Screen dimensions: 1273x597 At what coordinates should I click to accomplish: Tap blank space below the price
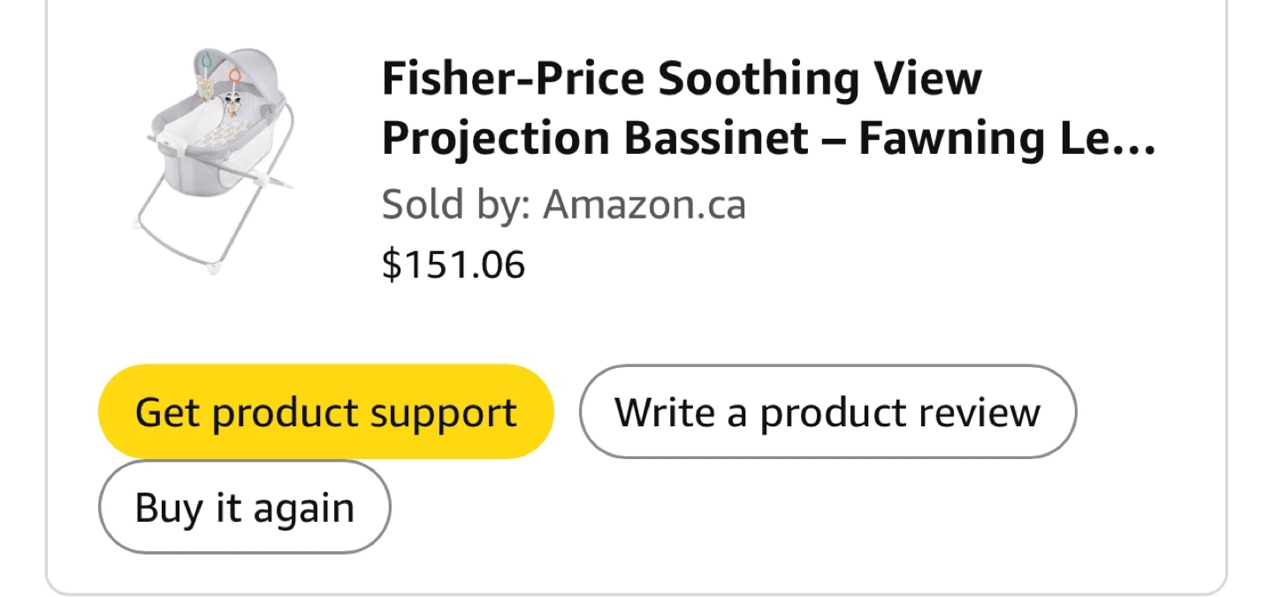(707, 318)
